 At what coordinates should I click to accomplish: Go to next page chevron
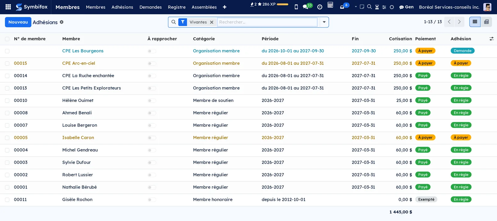point(459,22)
